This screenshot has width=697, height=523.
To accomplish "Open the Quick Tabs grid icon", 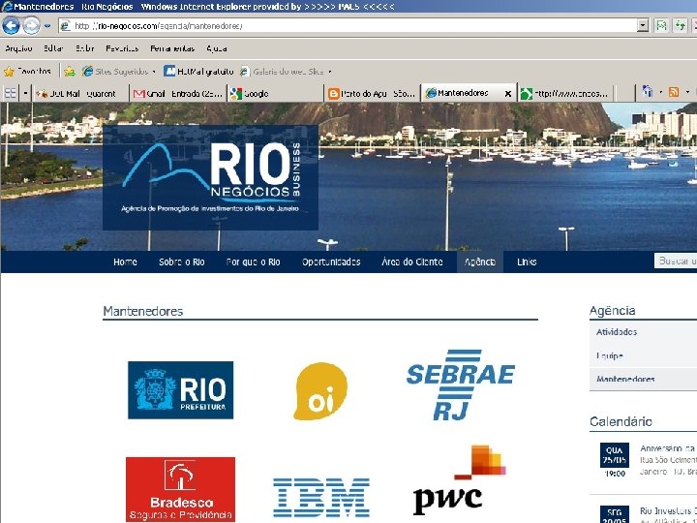I will pos(11,93).
